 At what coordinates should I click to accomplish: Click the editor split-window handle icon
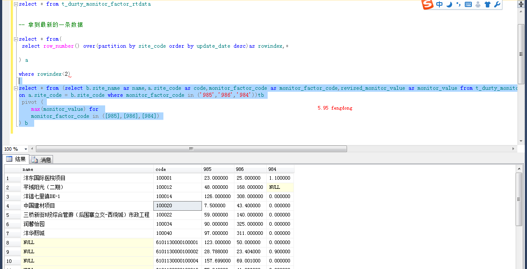(521, 3)
